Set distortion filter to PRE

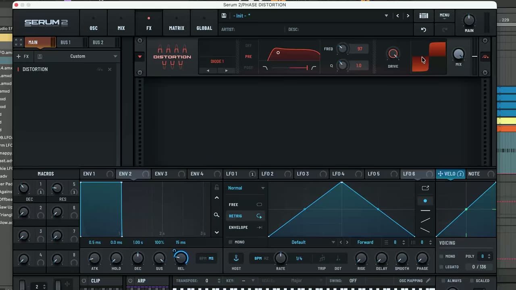[x=248, y=57]
